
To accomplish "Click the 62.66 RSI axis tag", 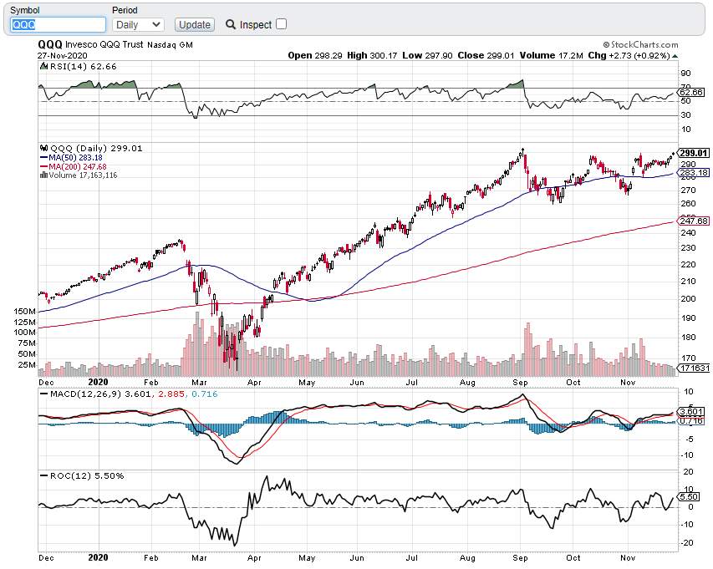I will point(691,92).
